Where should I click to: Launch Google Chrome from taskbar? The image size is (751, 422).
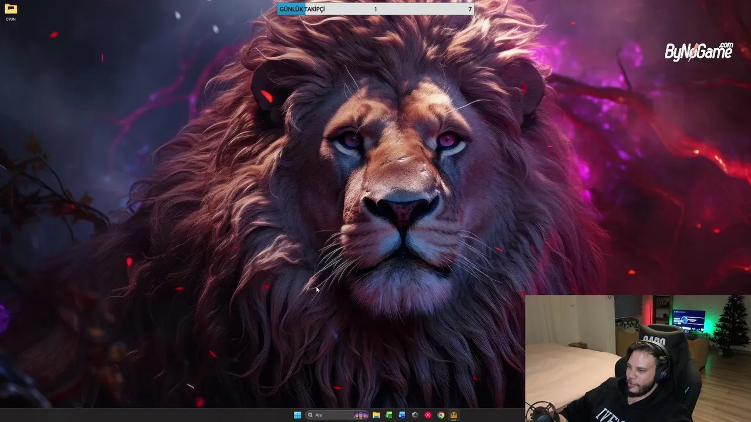[x=441, y=415]
